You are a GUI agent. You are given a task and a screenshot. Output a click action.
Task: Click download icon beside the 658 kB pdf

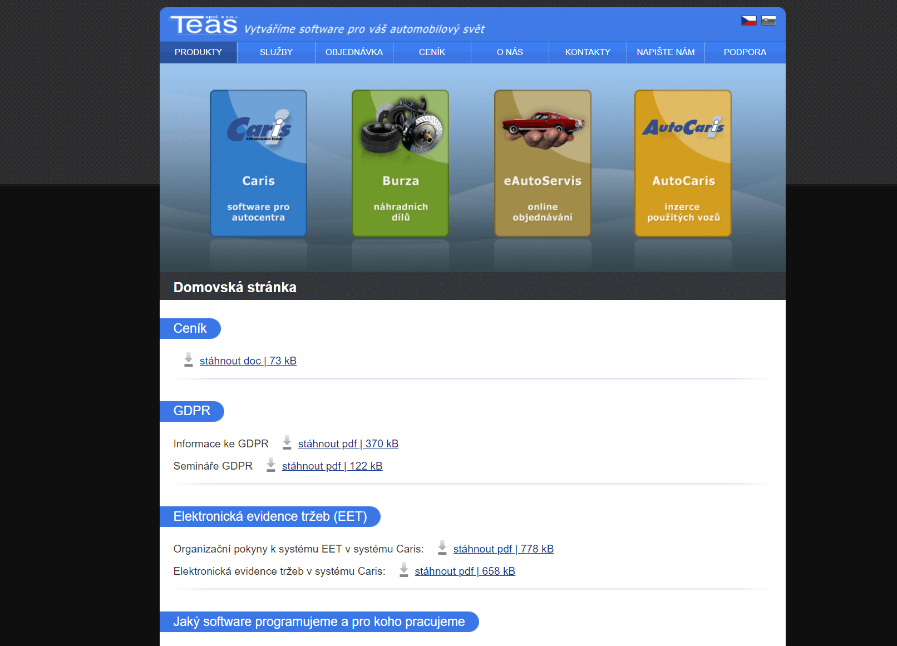pos(404,570)
